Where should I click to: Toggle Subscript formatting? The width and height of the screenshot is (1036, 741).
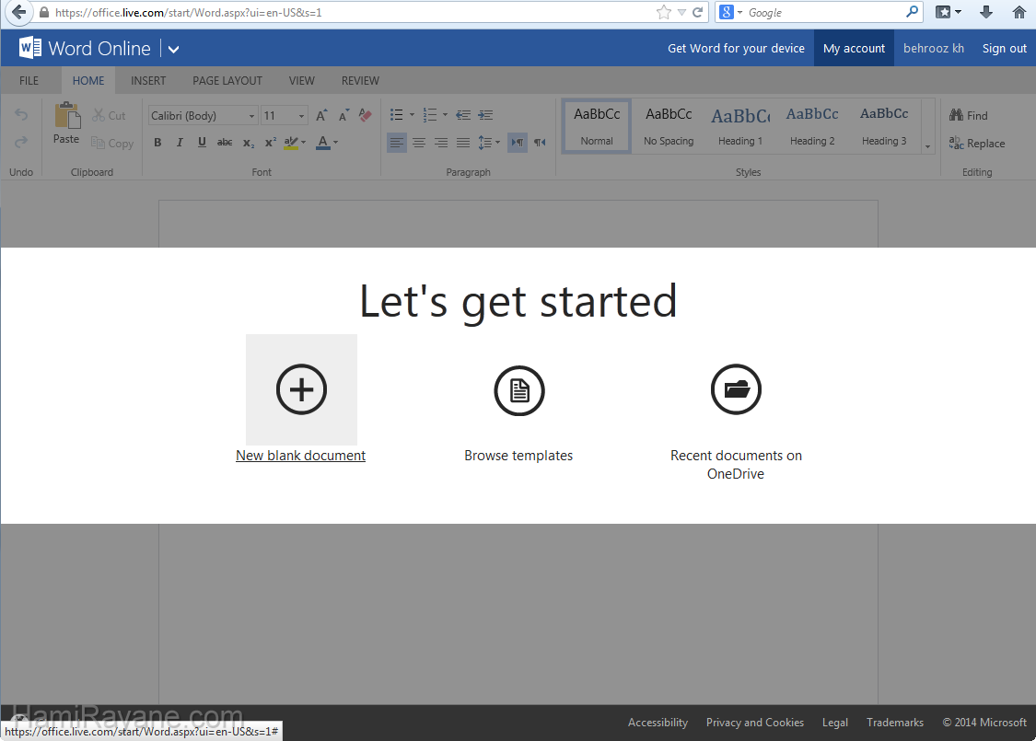pyautogui.click(x=249, y=143)
